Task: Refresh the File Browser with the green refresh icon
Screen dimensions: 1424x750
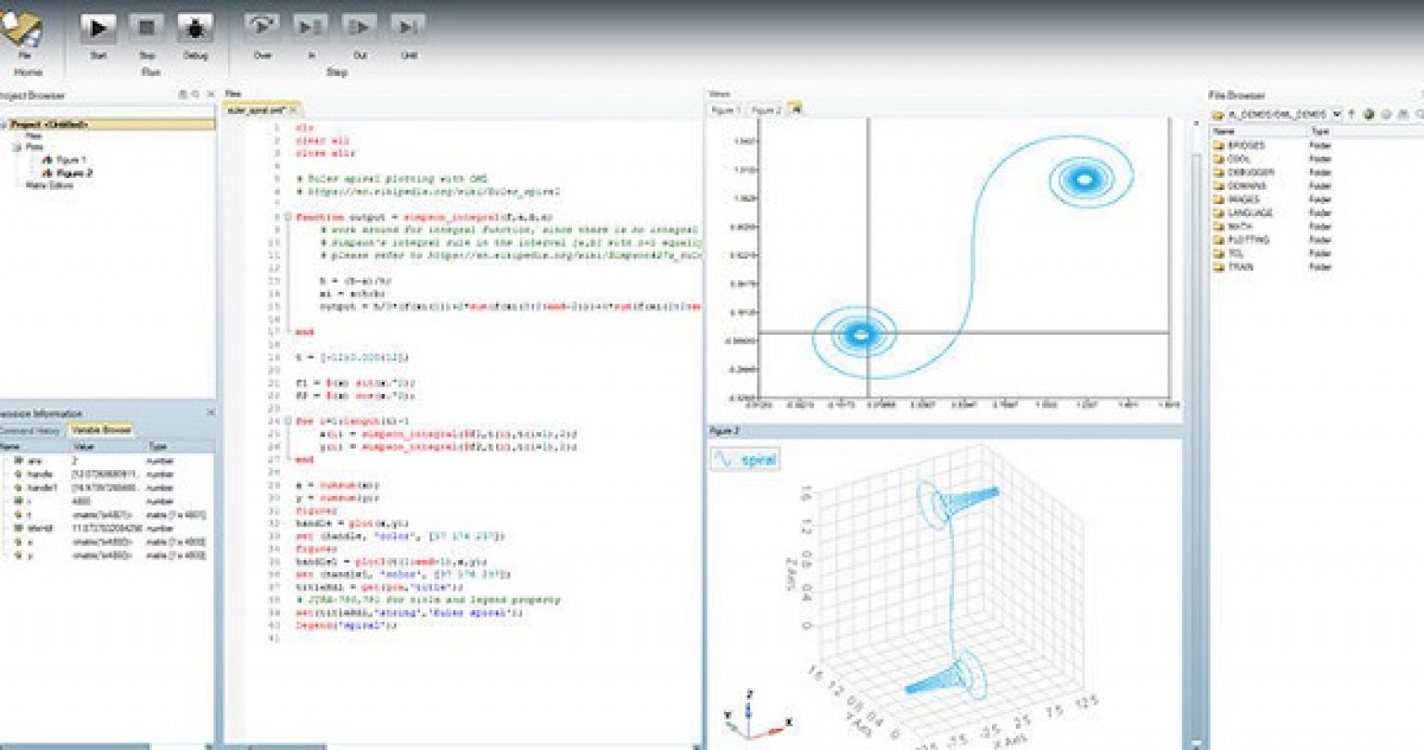Action: (x=1368, y=114)
